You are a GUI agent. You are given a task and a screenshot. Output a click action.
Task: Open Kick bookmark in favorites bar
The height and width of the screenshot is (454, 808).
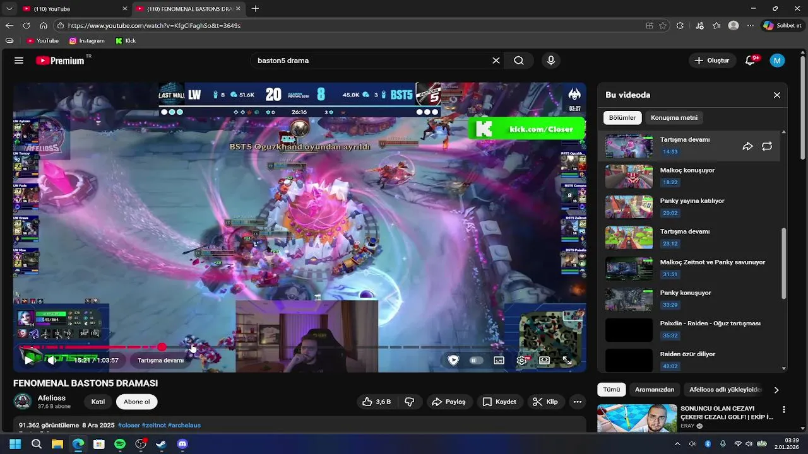pos(126,41)
